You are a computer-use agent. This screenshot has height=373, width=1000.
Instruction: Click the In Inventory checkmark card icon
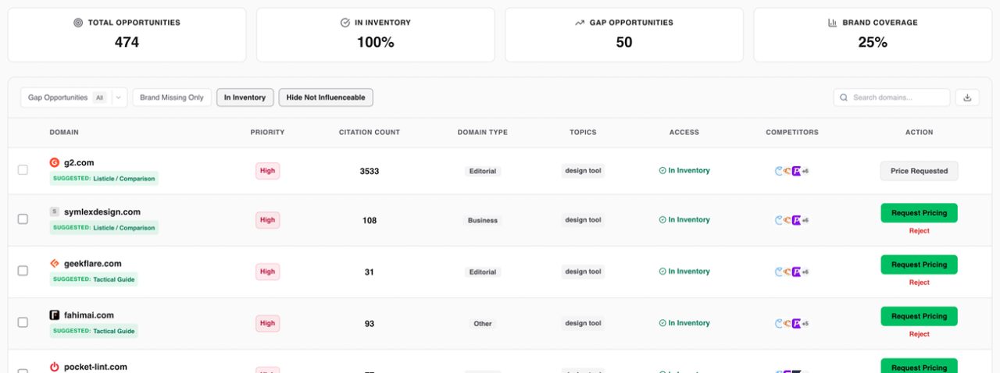(x=345, y=23)
